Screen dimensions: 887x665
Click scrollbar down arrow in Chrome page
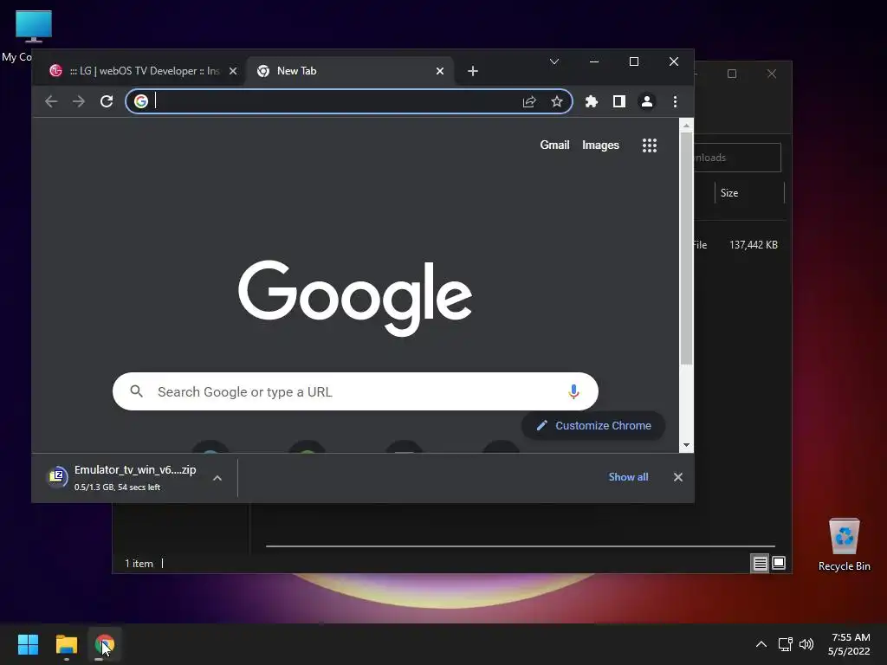(x=686, y=445)
